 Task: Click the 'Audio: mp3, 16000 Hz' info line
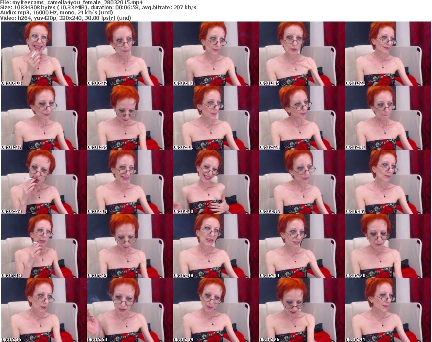coord(57,12)
